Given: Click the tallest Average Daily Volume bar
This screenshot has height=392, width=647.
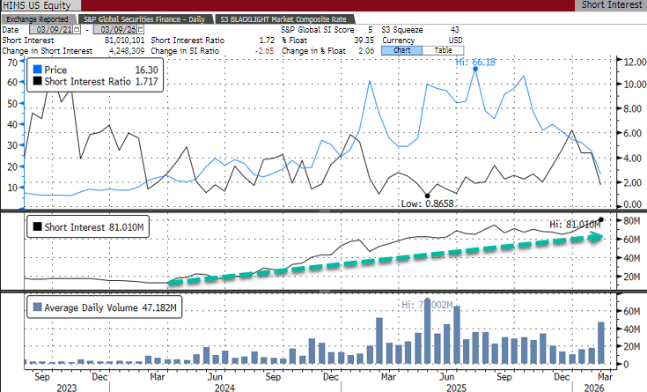Looking at the screenshot, I should [x=427, y=331].
